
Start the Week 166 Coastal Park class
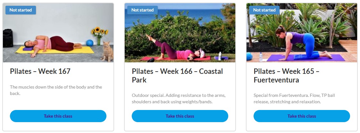tap(180, 116)
